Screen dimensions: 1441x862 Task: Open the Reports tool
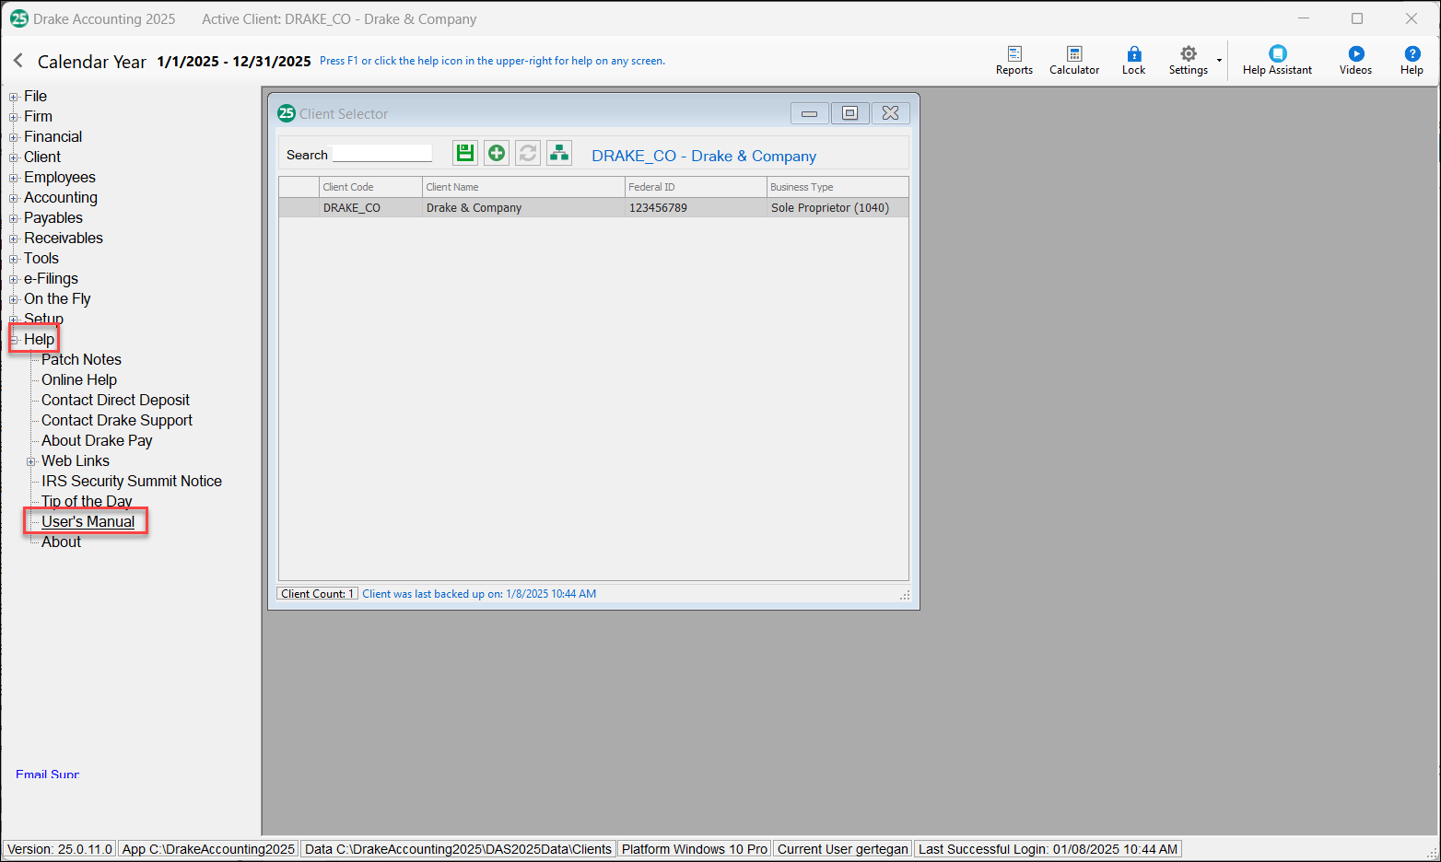click(x=1013, y=59)
